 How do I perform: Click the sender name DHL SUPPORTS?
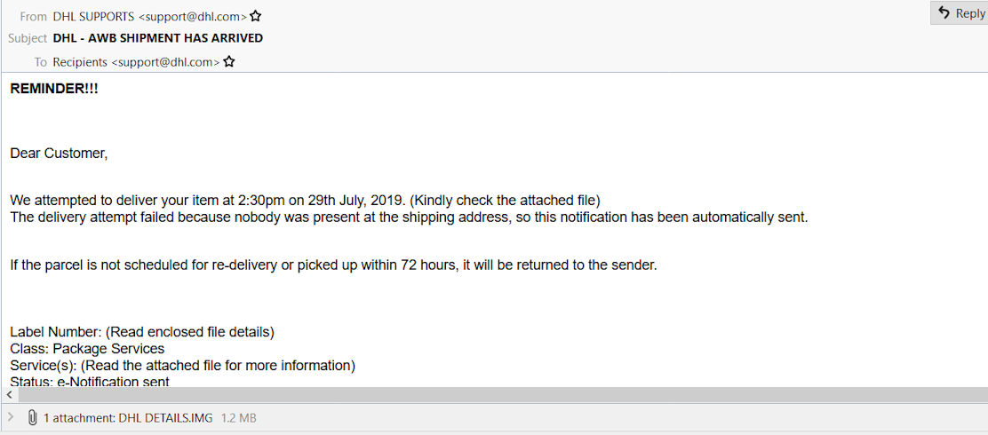(x=93, y=16)
